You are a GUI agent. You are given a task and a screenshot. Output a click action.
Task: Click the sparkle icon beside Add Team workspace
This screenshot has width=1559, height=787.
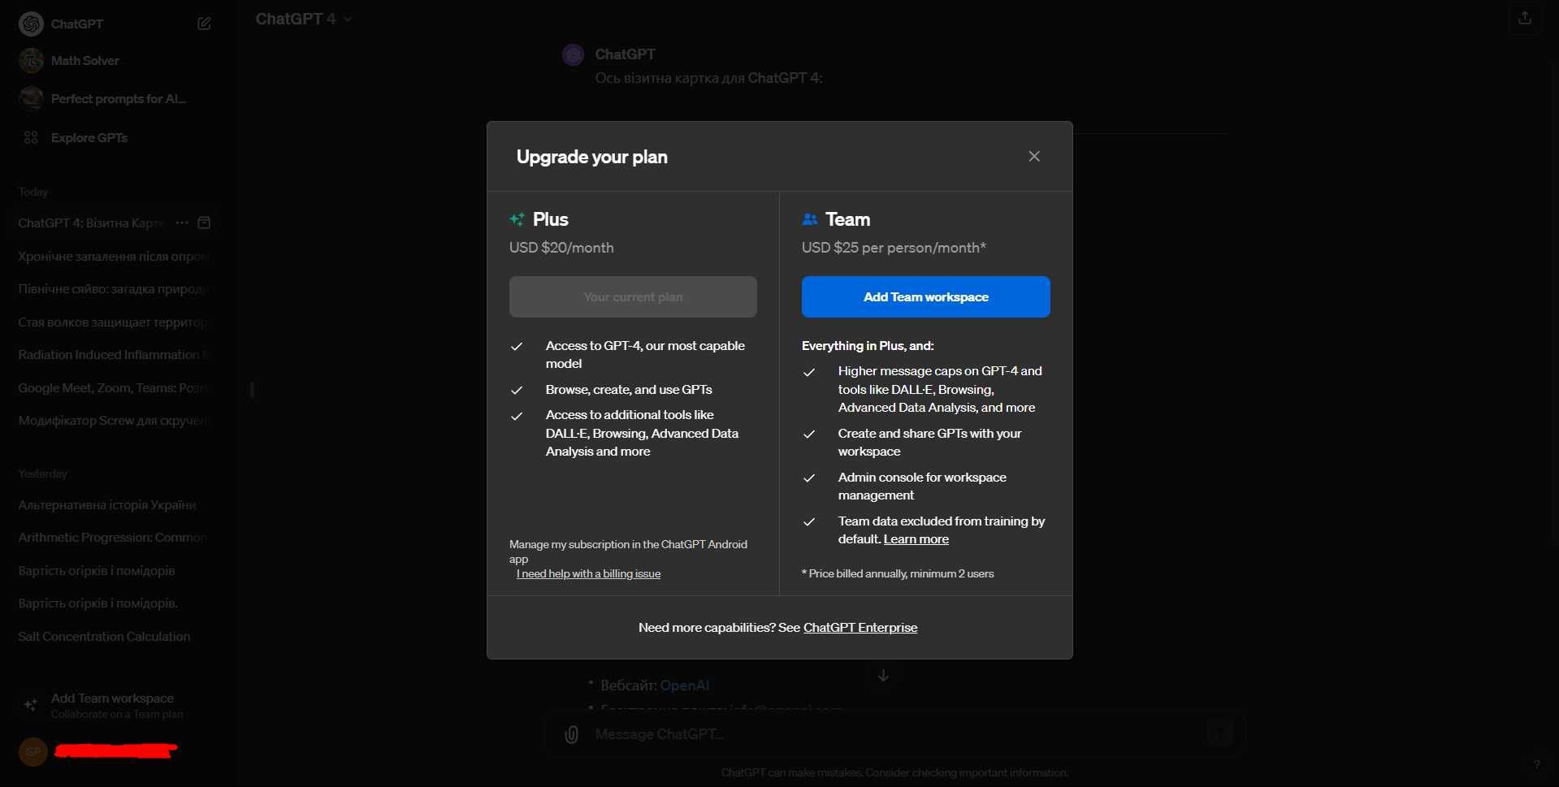tap(31, 705)
